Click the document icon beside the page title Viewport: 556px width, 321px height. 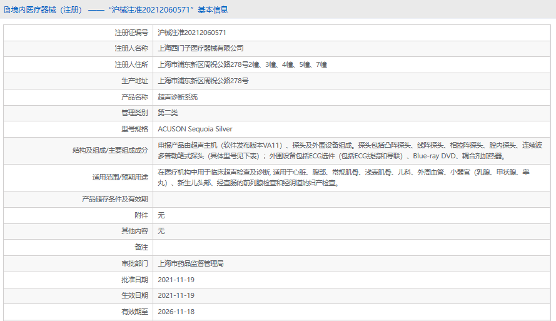tap(7, 10)
